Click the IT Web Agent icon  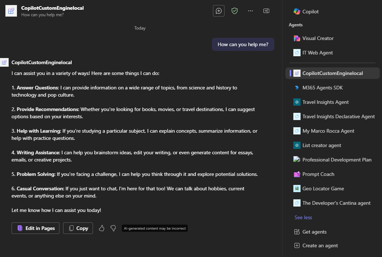coord(297,53)
